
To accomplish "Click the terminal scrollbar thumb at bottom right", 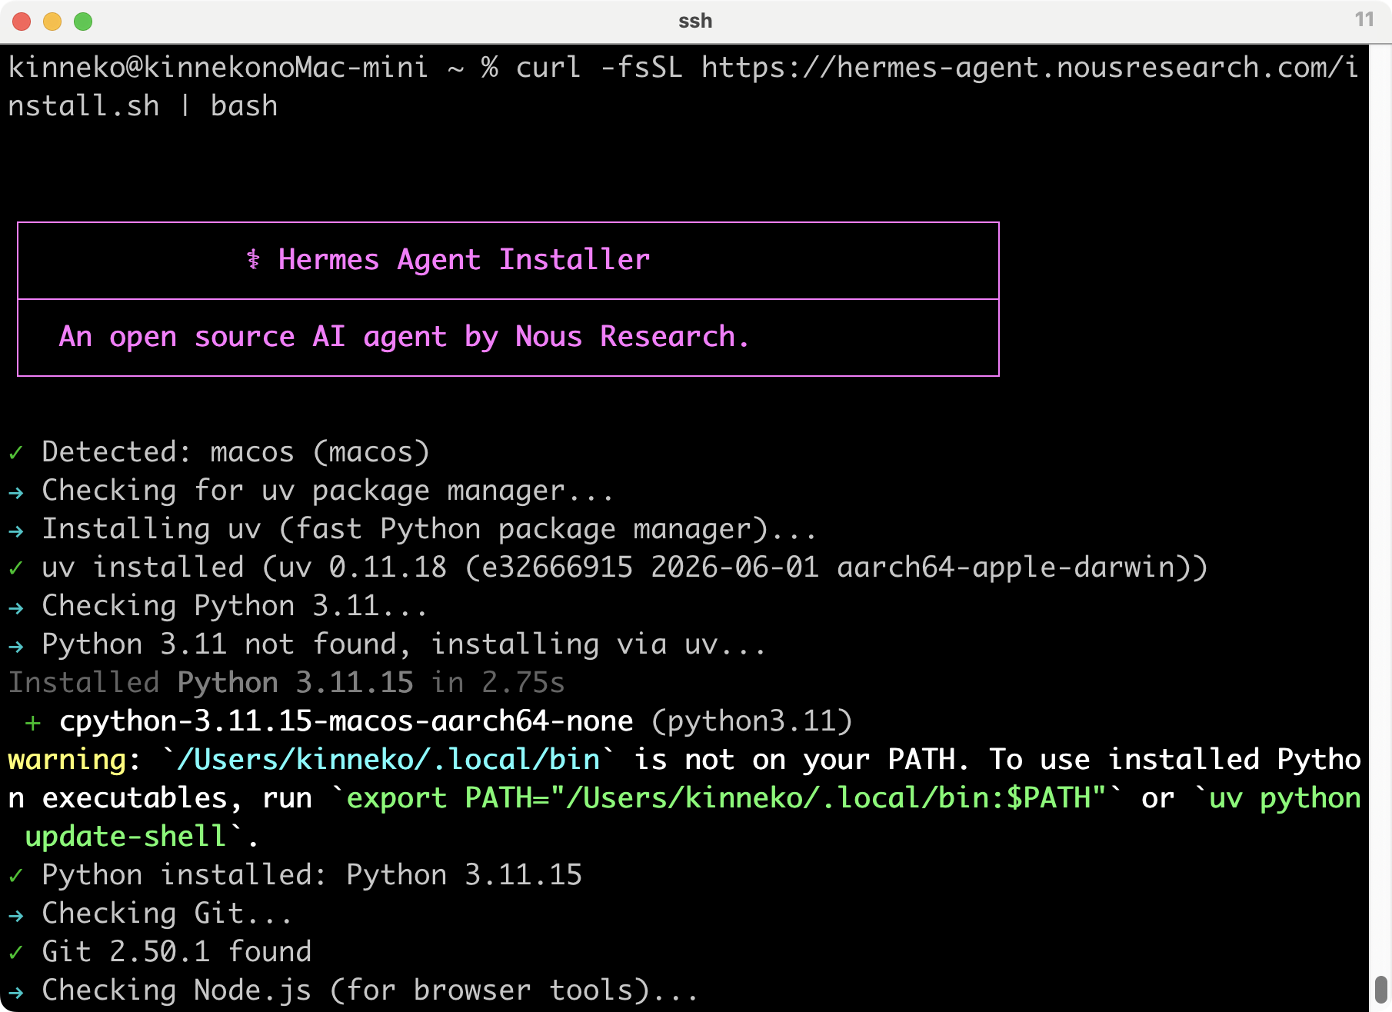I will pos(1380,990).
